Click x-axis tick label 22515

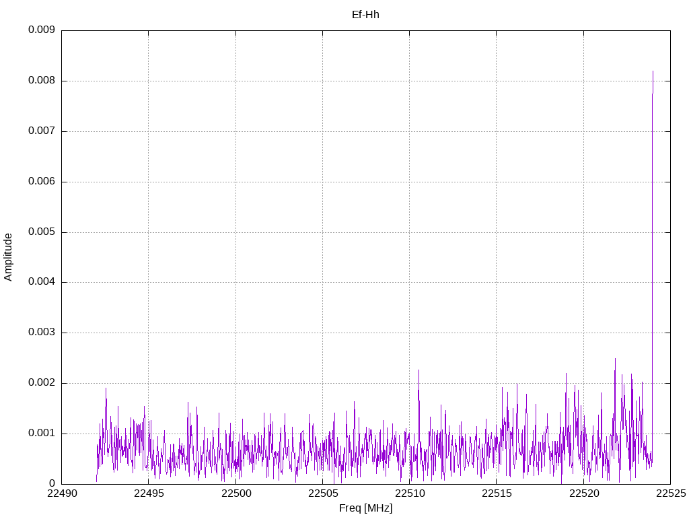click(497, 493)
